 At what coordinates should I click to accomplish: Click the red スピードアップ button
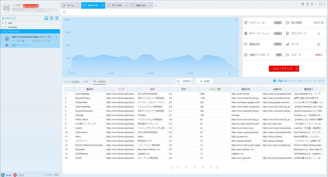pos(282,69)
